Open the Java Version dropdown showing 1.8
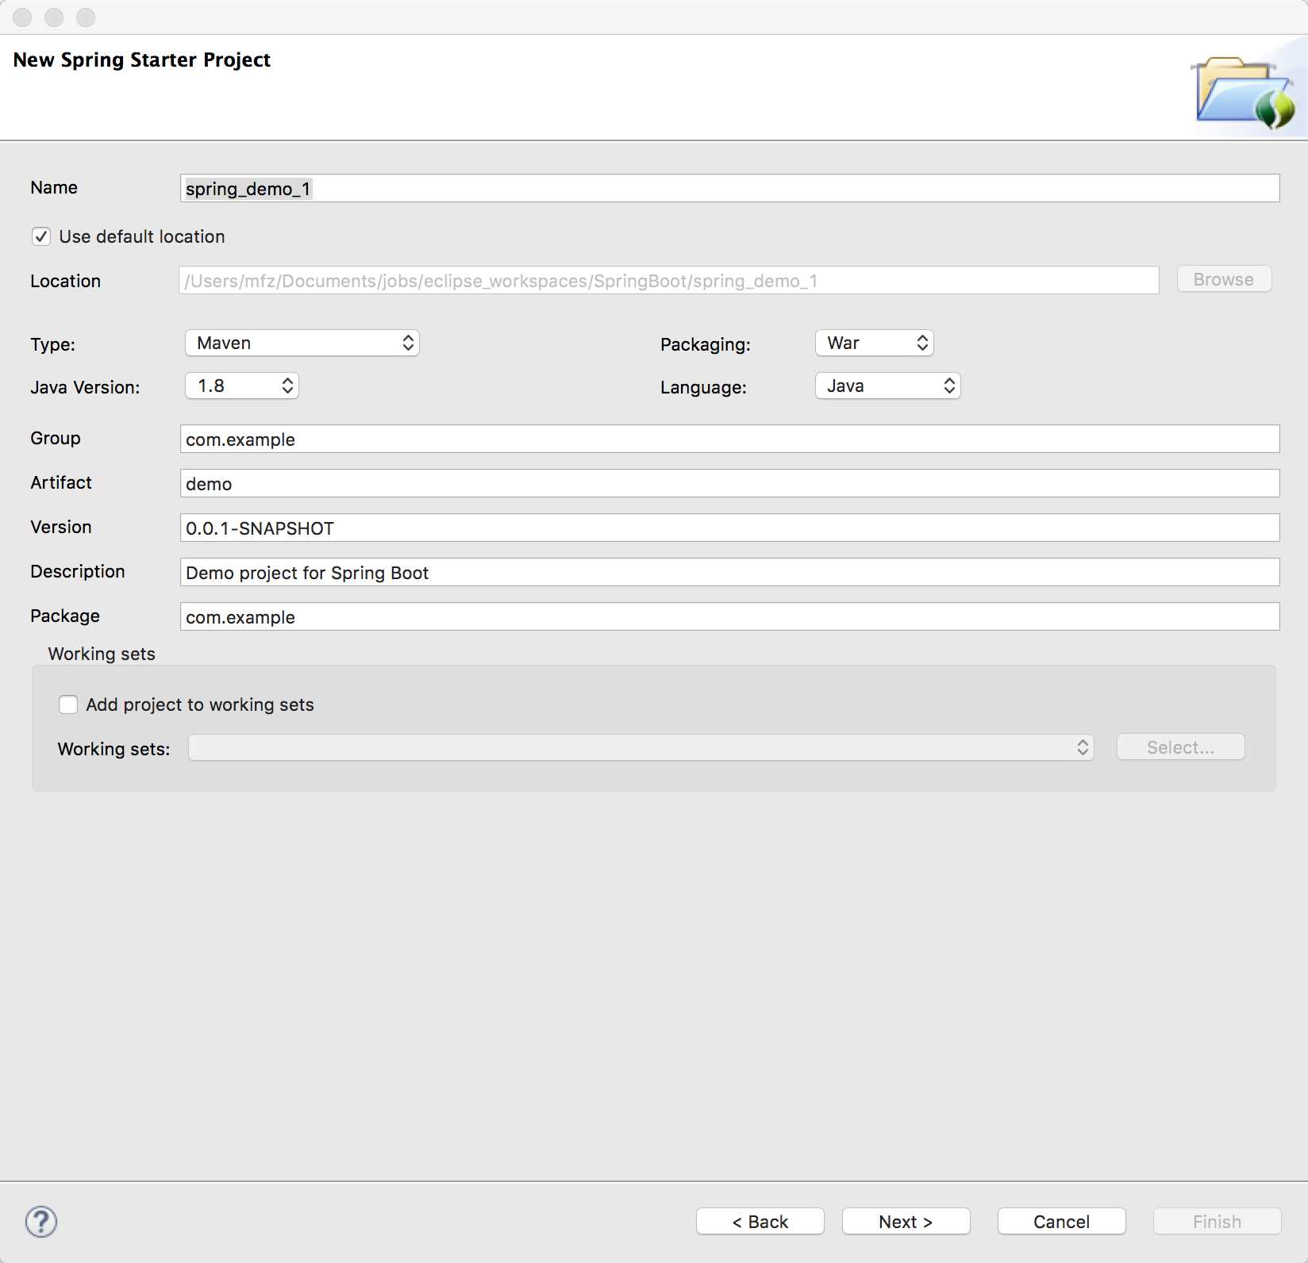 (241, 386)
